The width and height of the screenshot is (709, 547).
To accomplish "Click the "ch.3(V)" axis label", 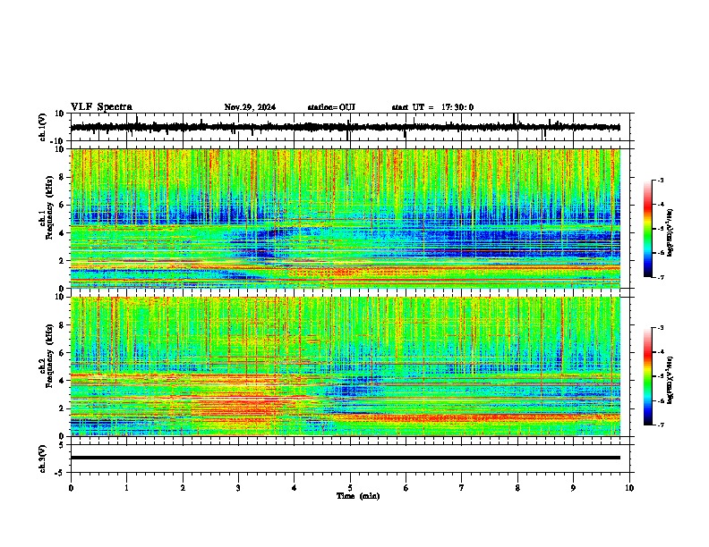I will 43,459.
